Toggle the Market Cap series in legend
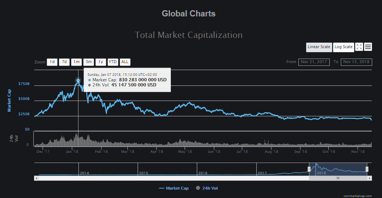The width and height of the screenshot is (382, 198). [x=174, y=188]
